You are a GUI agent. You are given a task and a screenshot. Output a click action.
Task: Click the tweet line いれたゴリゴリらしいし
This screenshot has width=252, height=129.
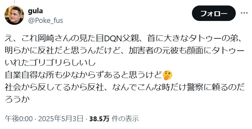pos(50,63)
